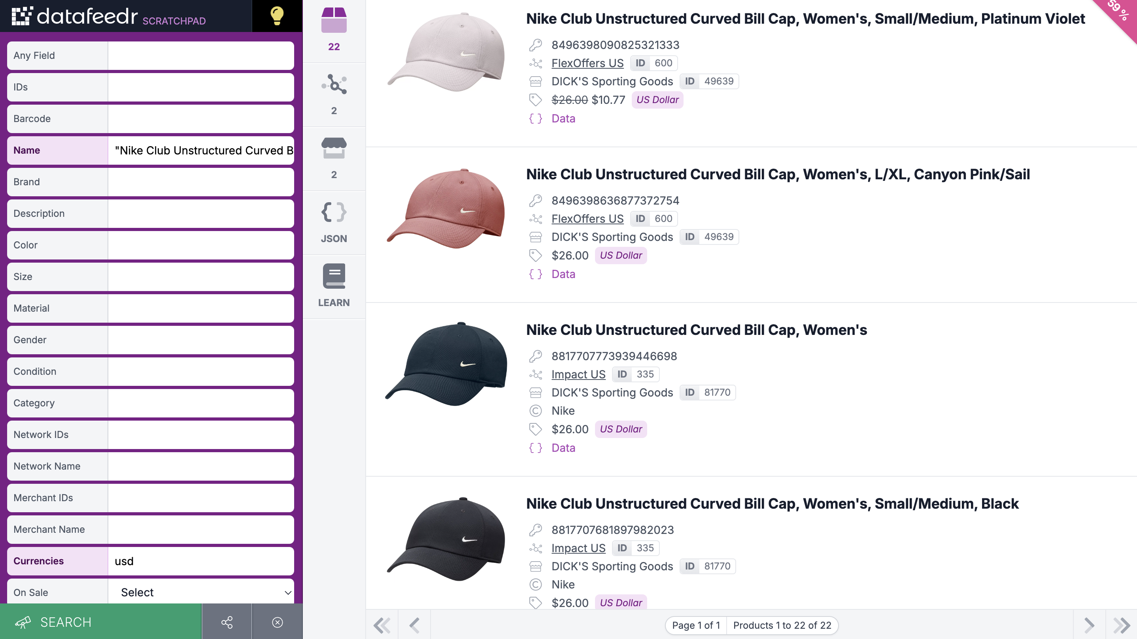1137x639 pixels.
Task: Expand Data for Platinum Violet cap
Action: coord(563,118)
